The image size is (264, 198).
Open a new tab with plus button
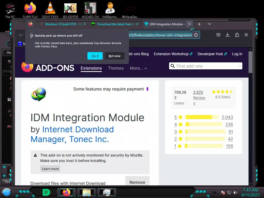(199, 24)
